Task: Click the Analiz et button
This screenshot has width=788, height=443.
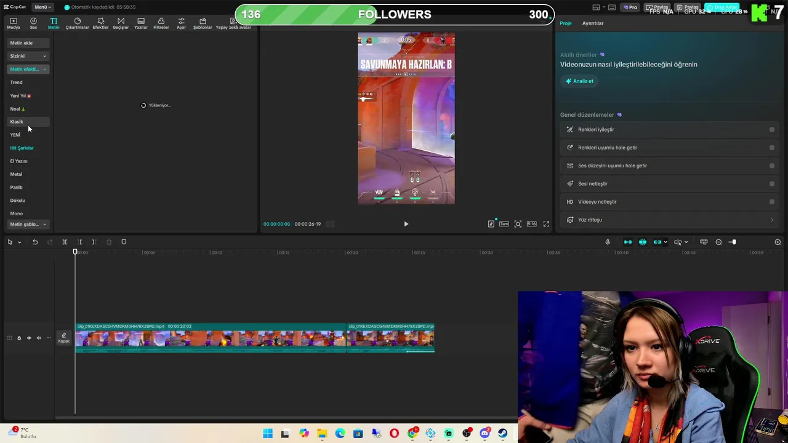Action: click(x=579, y=81)
